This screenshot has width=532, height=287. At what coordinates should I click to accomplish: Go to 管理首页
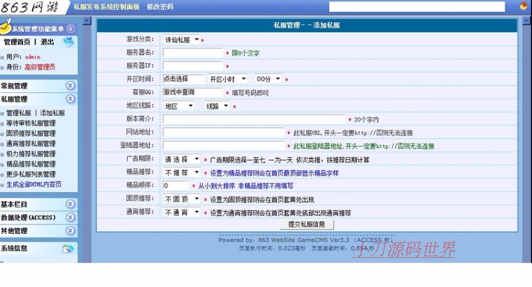click(x=17, y=42)
